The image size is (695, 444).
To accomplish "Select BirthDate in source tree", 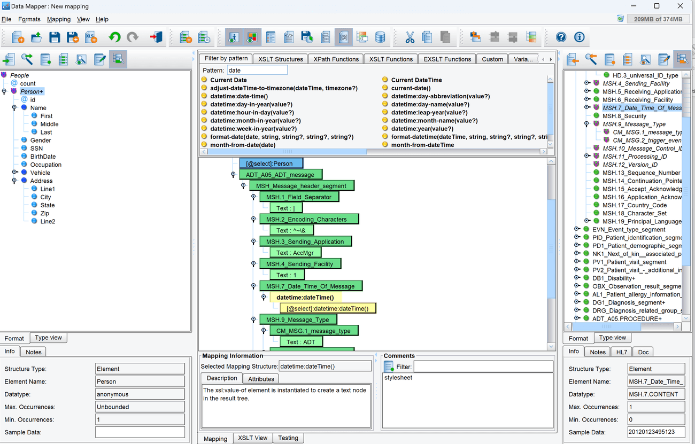I will coord(43,157).
